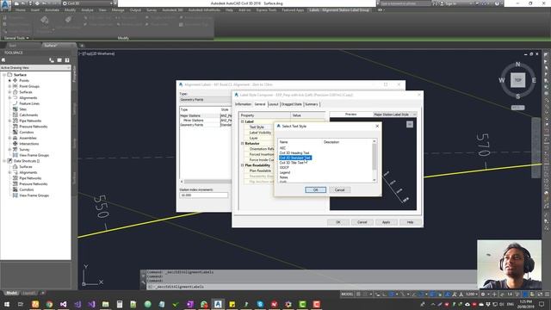
Task: Click OK in Label Style Composer
Action: point(338,222)
